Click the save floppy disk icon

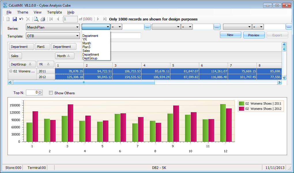tap(15, 19)
